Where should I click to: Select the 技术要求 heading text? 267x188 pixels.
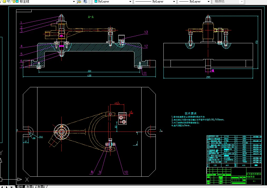point(191,113)
